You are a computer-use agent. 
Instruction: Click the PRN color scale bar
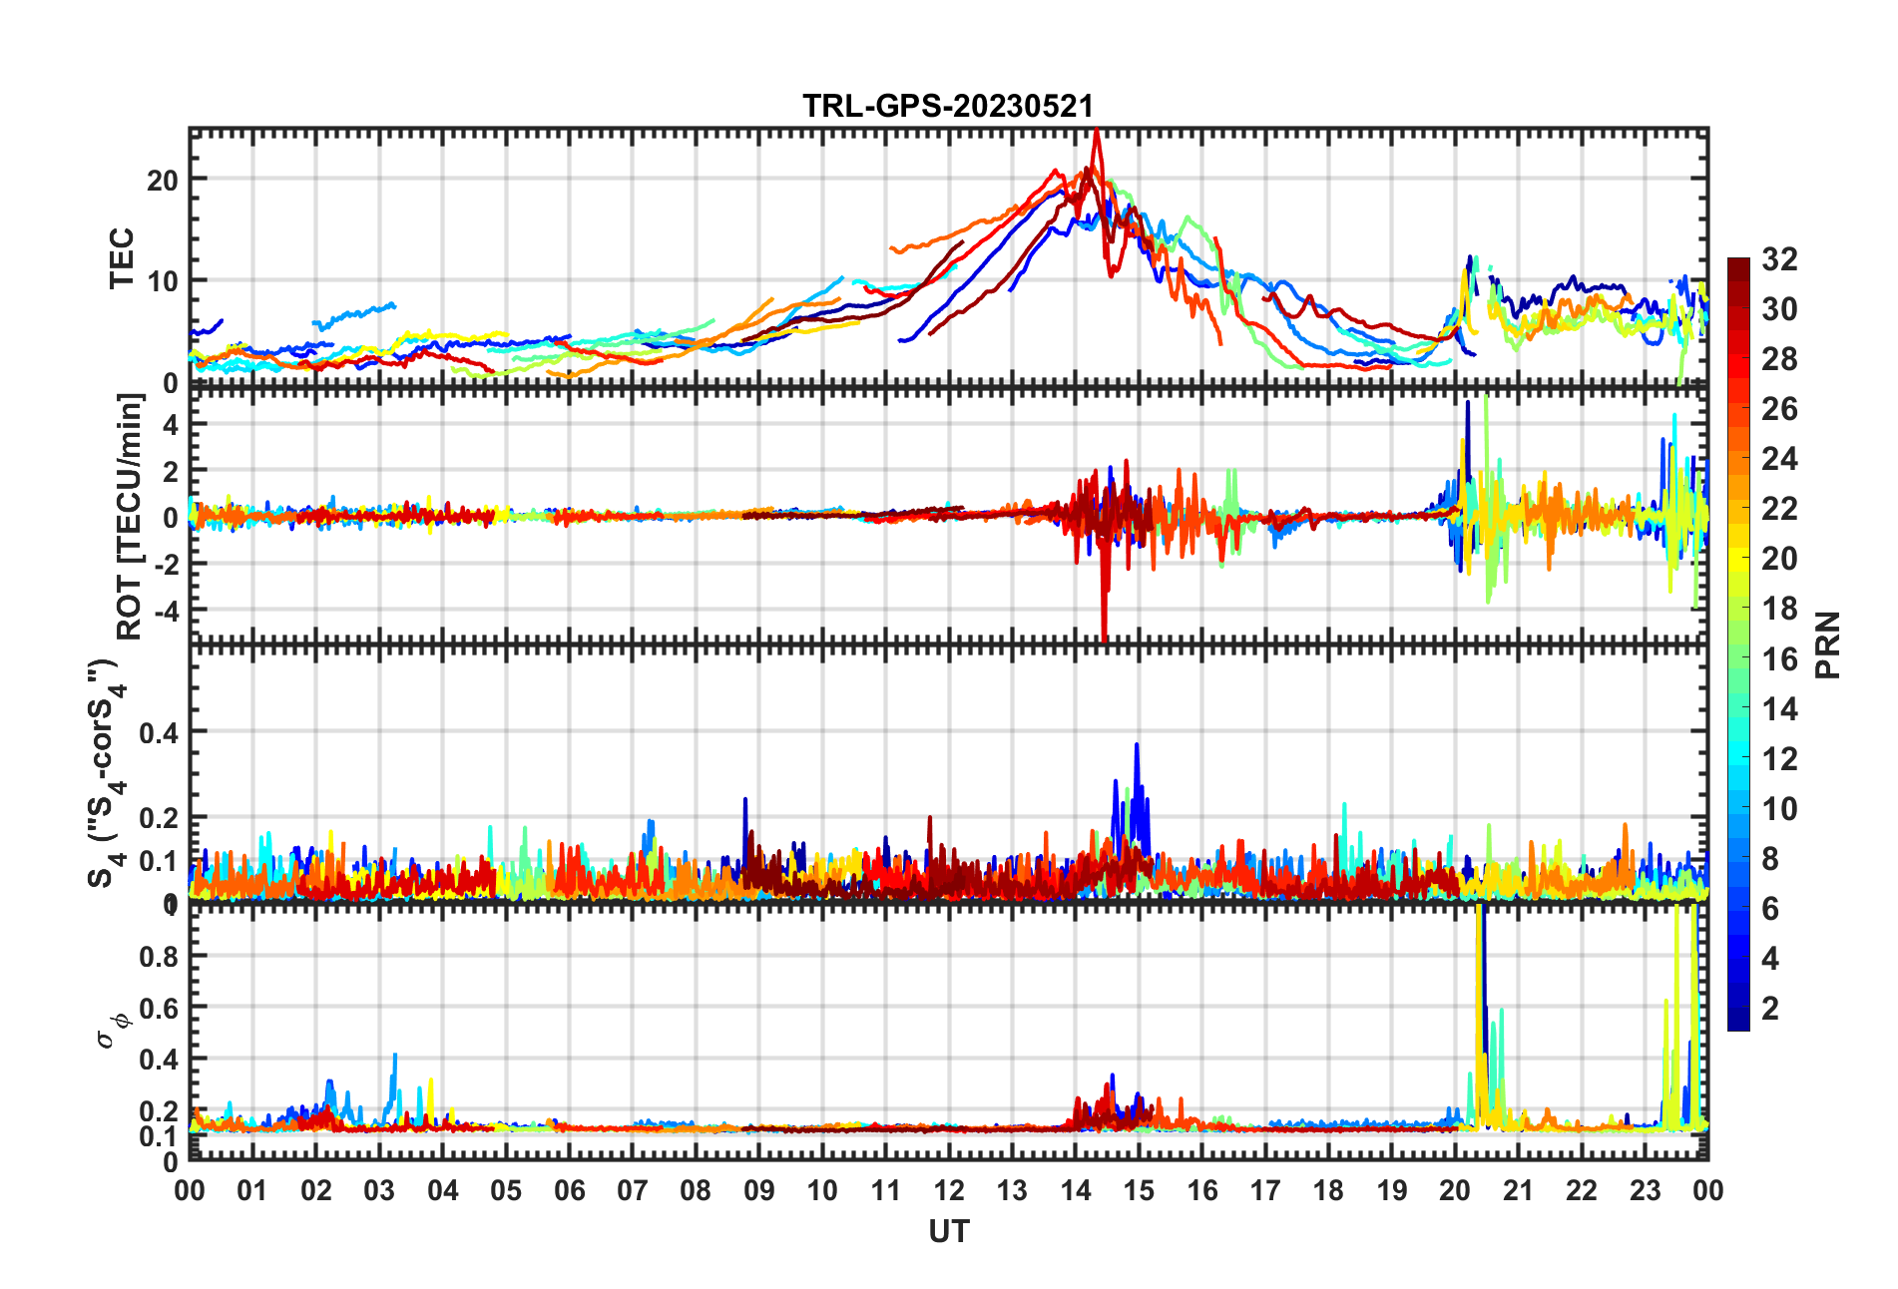(x=1738, y=644)
